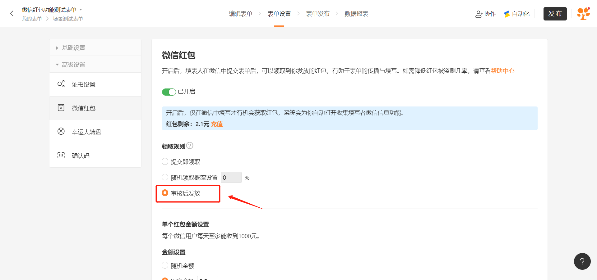The height and width of the screenshot is (280, 597).
Task: Click the 充值 recharge link
Action: point(217,124)
